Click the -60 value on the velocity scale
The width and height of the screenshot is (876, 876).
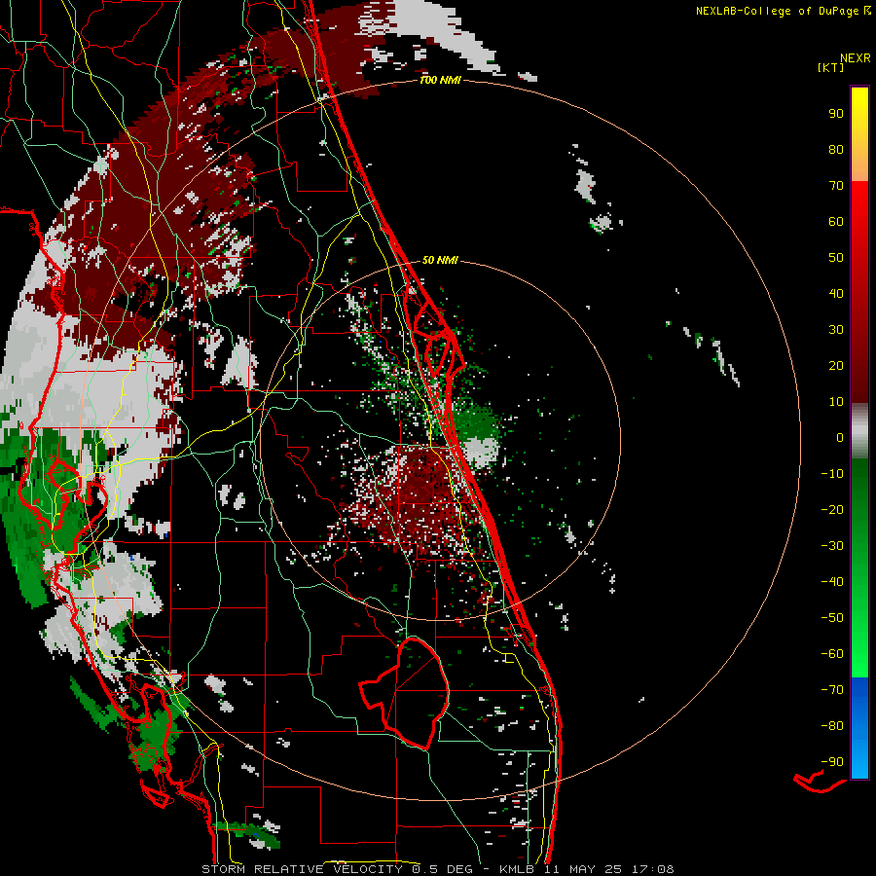[x=832, y=654]
